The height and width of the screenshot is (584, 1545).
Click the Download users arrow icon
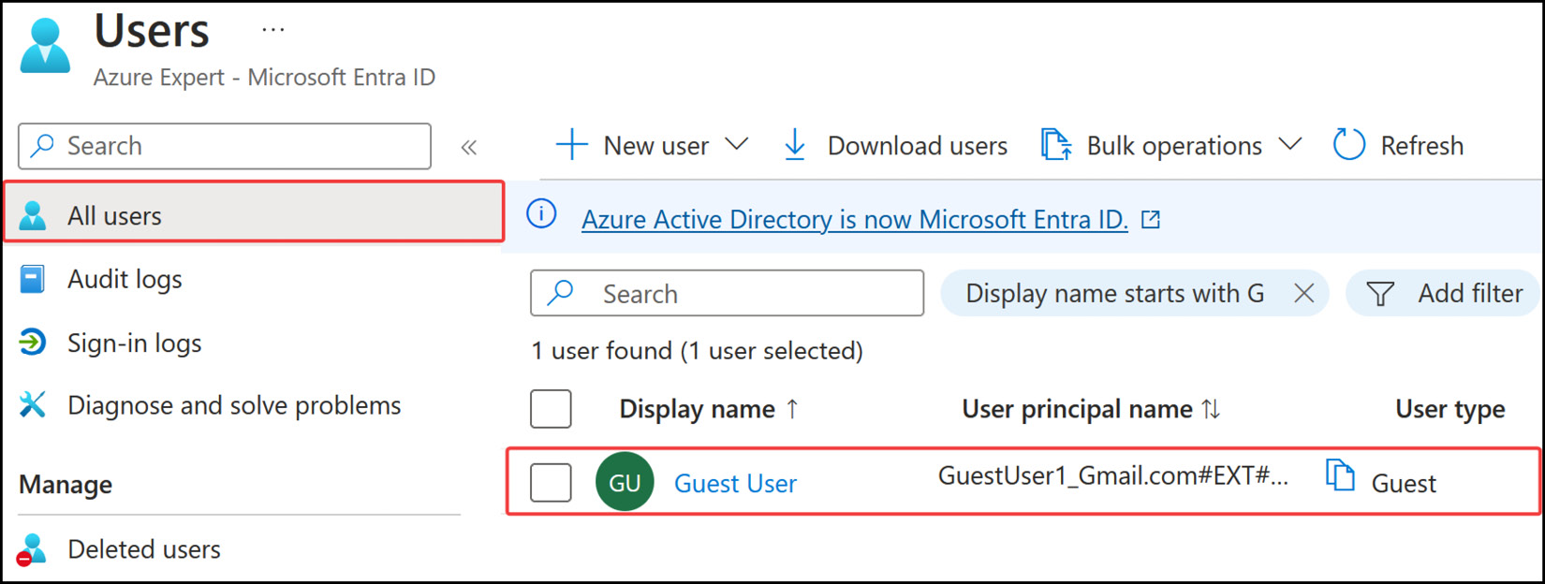pos(795,145)
